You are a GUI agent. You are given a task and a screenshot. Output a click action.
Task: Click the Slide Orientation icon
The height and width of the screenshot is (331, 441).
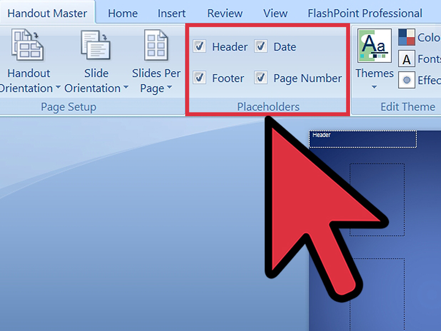tap(95, 45)
